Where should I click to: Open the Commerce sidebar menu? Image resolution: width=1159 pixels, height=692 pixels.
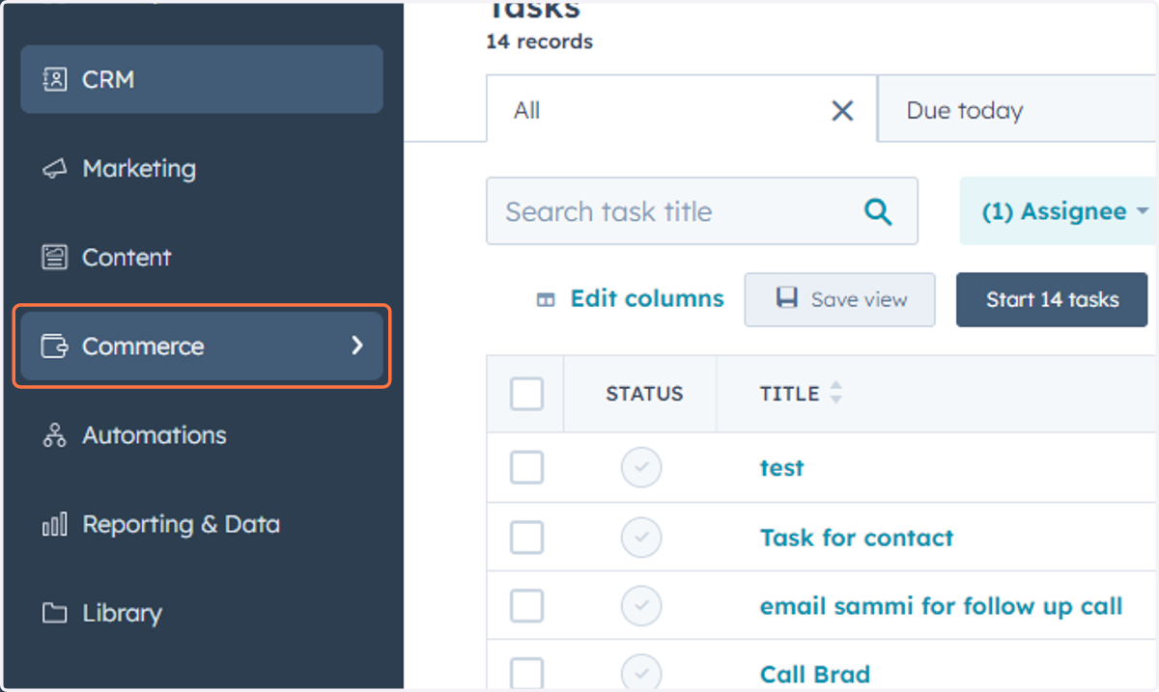[x=202, y=346]
